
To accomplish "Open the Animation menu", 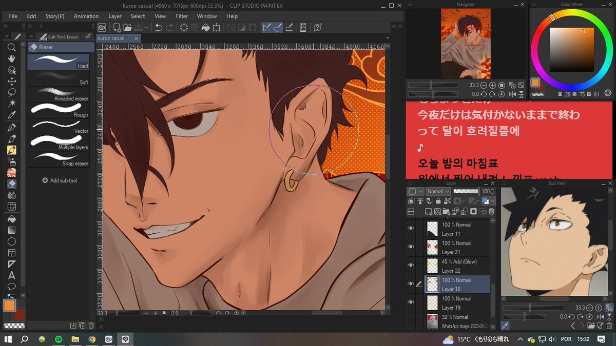I will click(x=86, y=16).
